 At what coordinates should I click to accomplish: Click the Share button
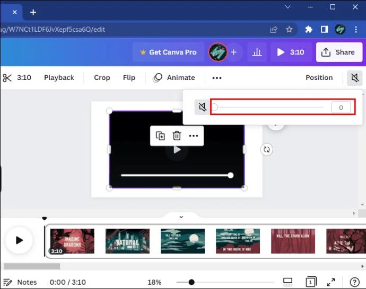click(x=339, y=52)
